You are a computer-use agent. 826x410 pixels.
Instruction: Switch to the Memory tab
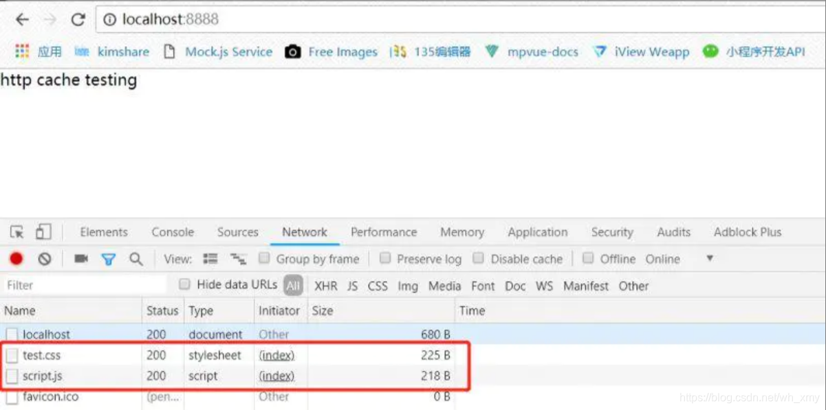pyautogui.click(x=462, y=232)
